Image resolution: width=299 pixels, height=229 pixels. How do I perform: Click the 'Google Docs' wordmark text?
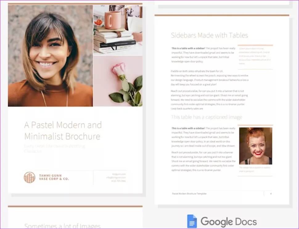coord(228,221)
